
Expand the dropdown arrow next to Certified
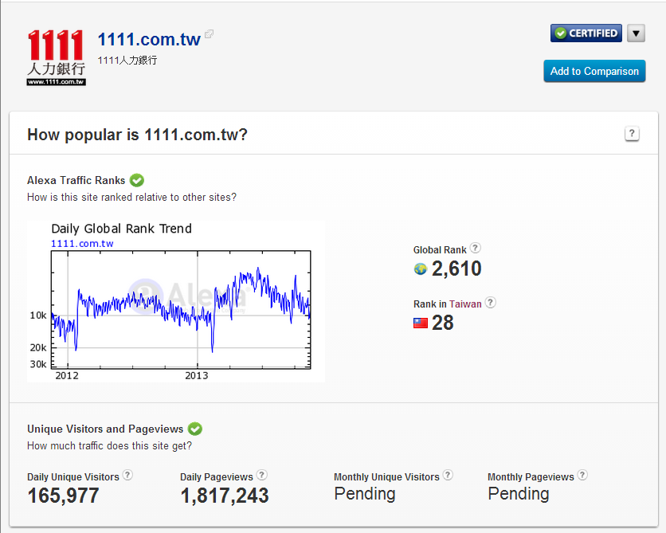coord(636,33)
